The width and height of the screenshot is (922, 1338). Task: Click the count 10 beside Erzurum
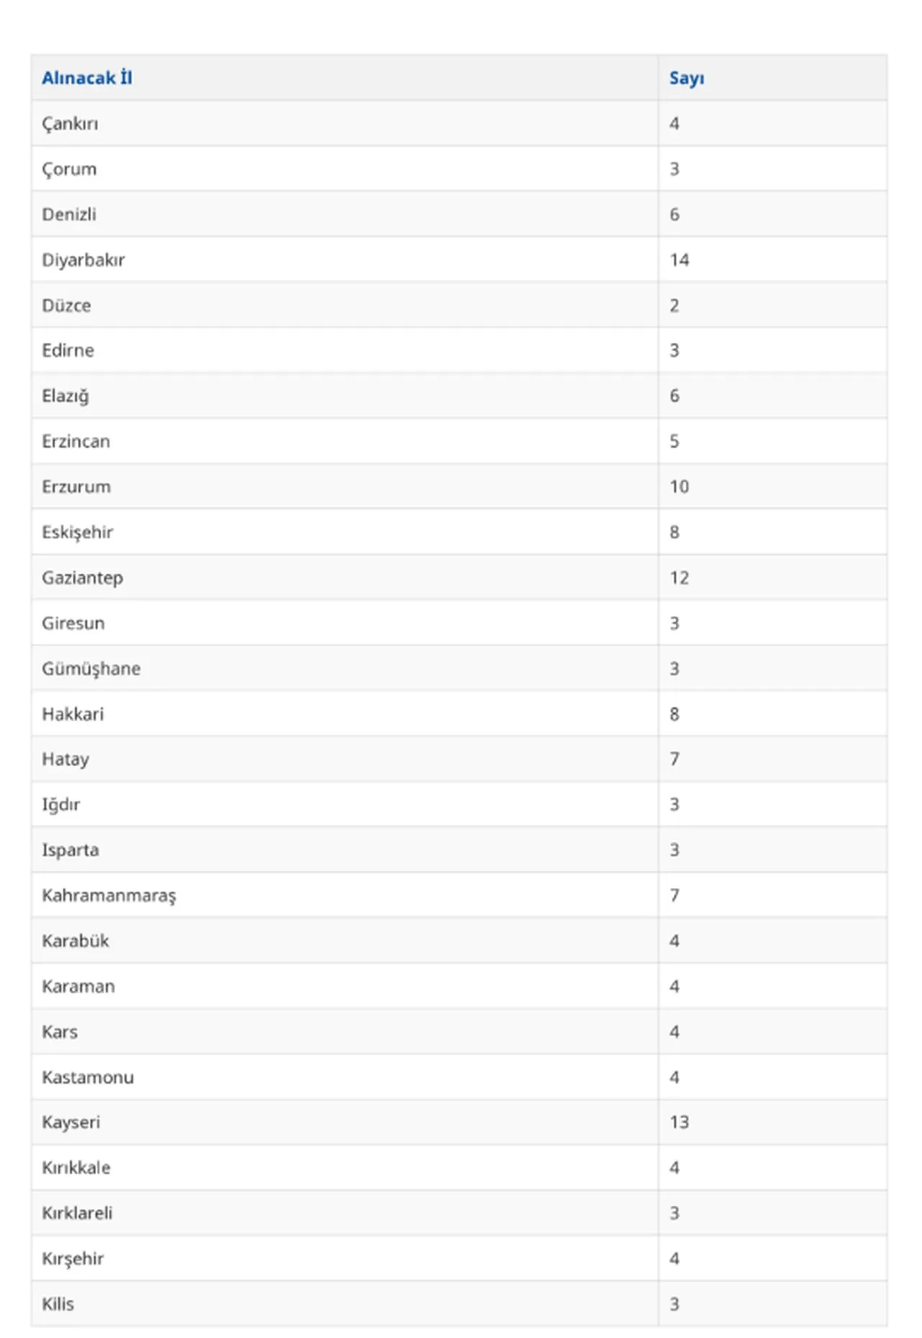(679, 487)
